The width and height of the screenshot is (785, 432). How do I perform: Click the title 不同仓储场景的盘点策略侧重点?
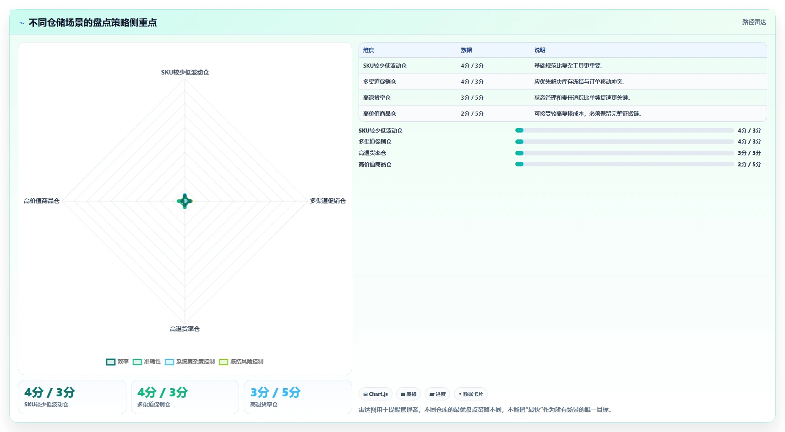[x=93, y=22]
